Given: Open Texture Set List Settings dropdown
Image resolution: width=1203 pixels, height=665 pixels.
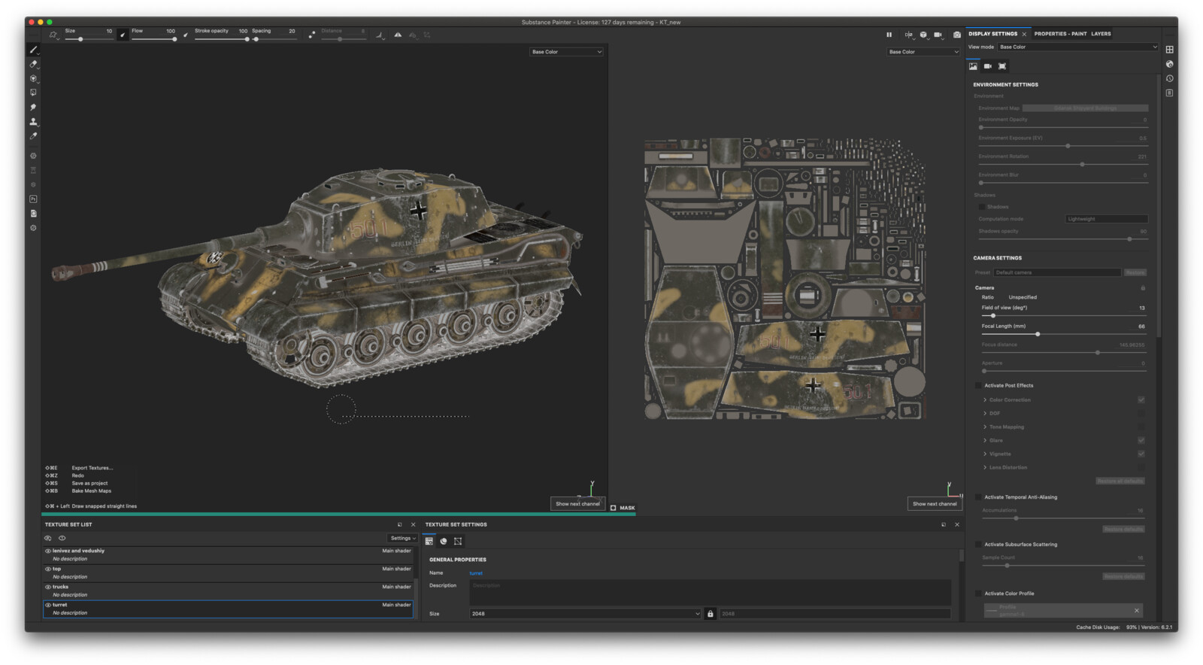Looking at the screenshot, I should coord(403,538).
